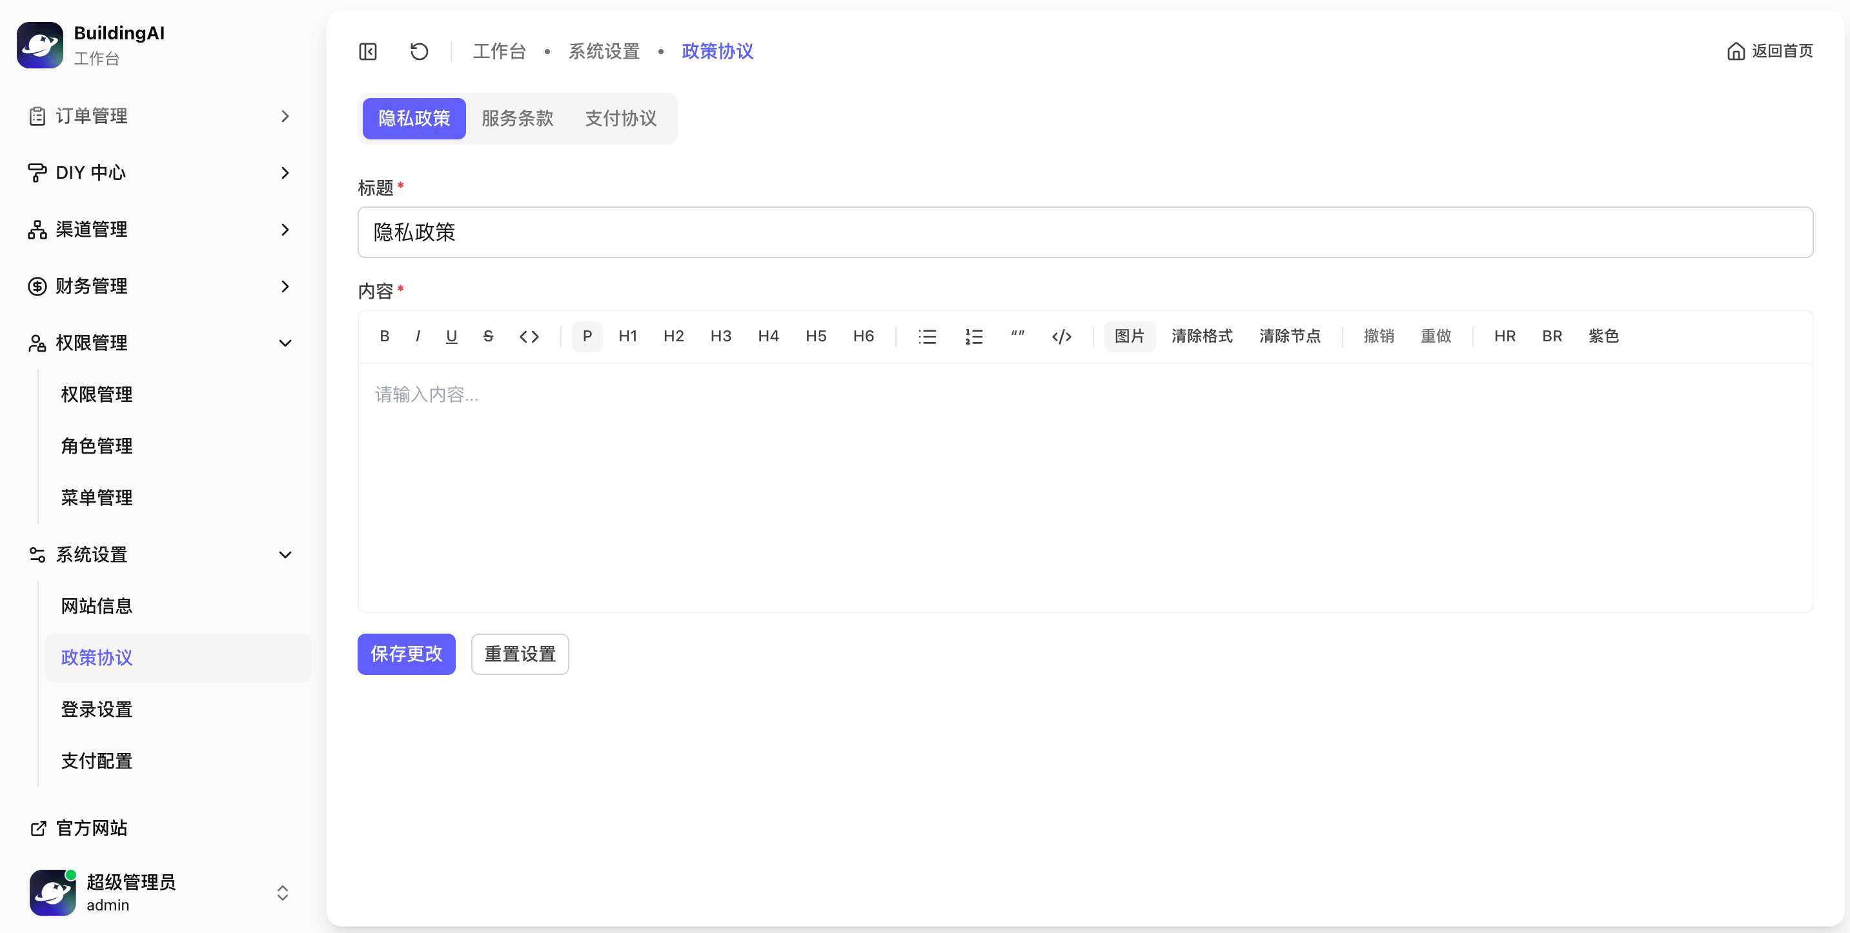Switch to the 支付协议 tab
Screen dimensions: 1850x933
[620, 119]
